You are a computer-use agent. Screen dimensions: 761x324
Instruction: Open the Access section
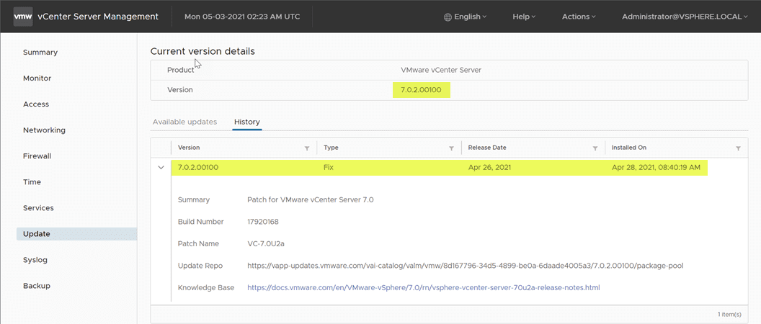pyautogui.click(x=36, y=104)
